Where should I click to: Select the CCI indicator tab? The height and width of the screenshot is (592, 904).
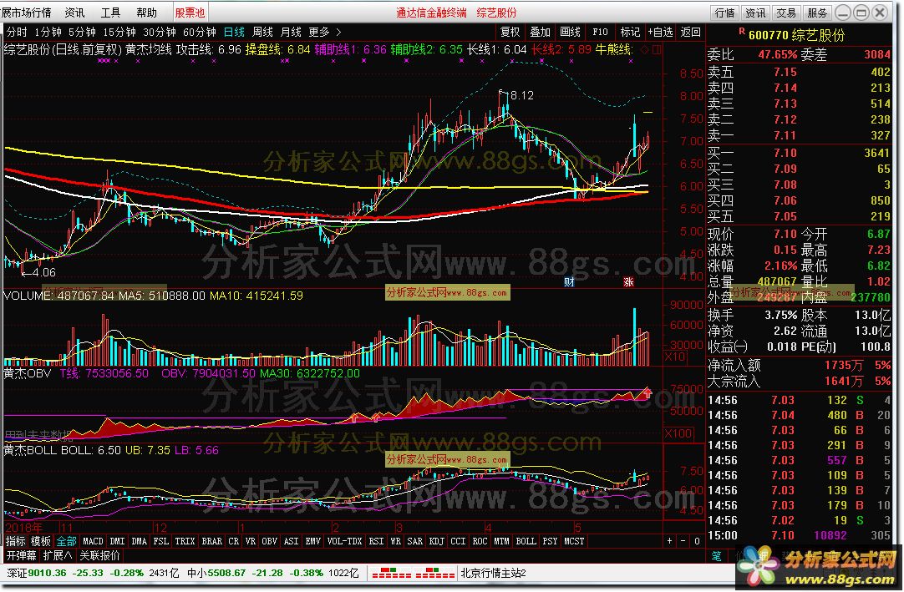pos(458,541)
